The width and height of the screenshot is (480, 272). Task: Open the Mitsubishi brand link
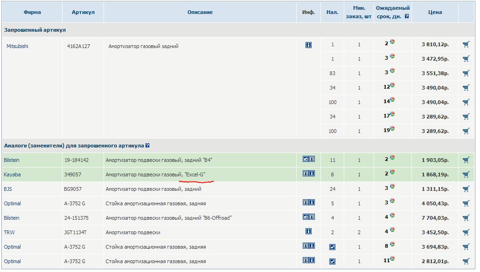[x=17, y=46]
